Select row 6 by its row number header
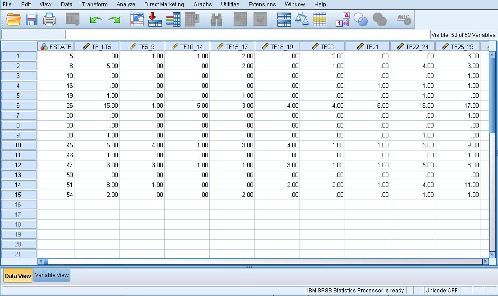The height and width of the screenshot is (296, 498). (18, 105)
